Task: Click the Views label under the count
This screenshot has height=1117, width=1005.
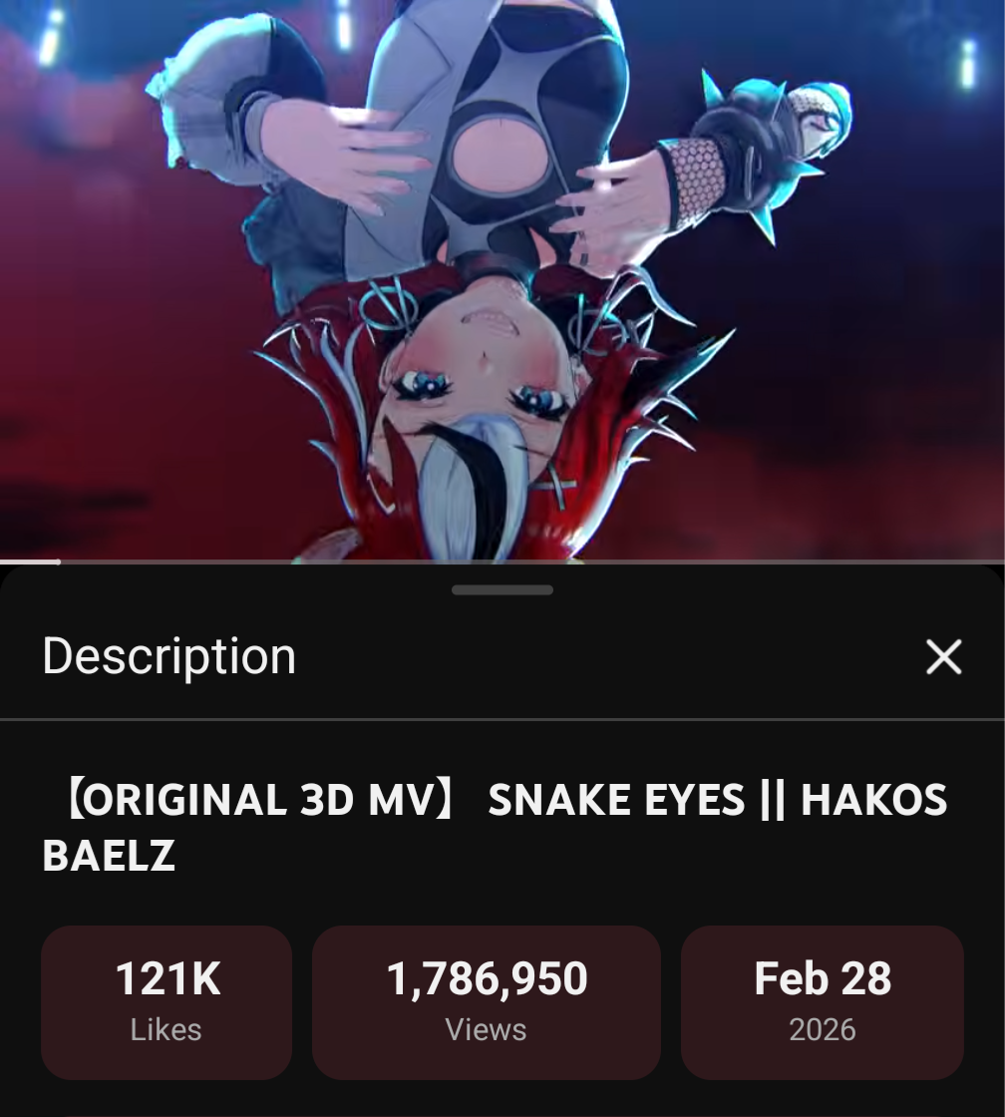Action: (x=486, y=1030)
